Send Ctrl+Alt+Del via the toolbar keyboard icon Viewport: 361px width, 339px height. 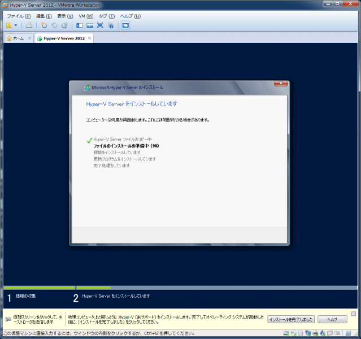29,25
